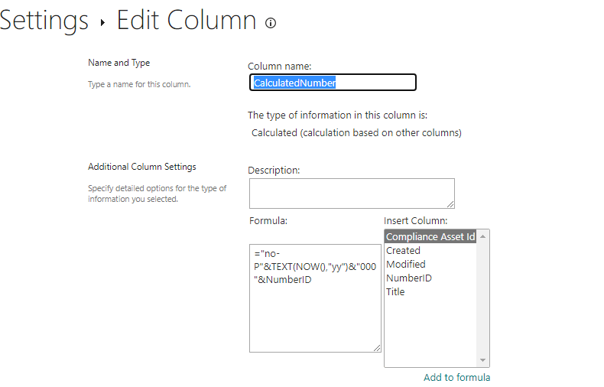Select Created in the Insert Column list
This screenshot has width=604, height=387.
point(403,251)
